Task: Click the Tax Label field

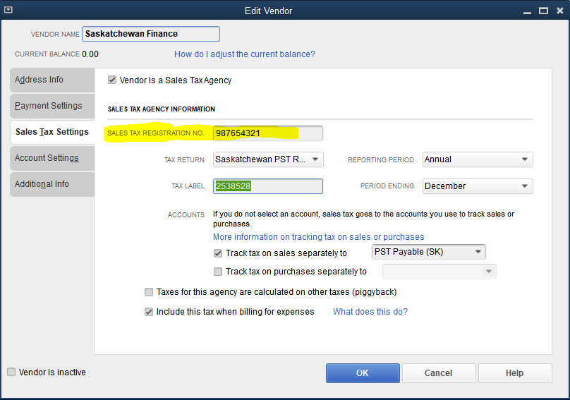Action: coord(268,186)
